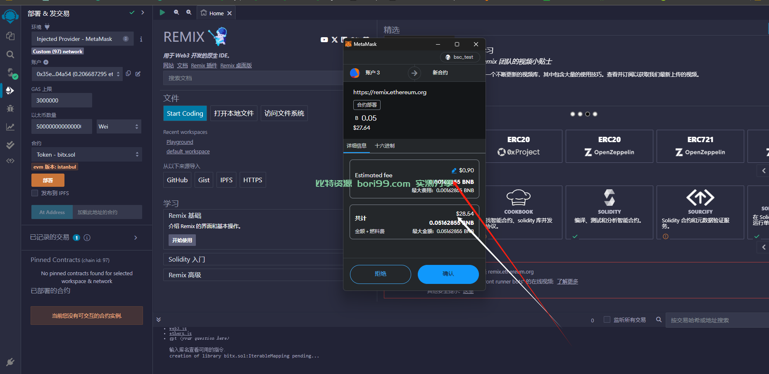Open the Injected Provider - MetaMask environment dropdown
This screenshot has width=769, height=374.
point(83,39)
